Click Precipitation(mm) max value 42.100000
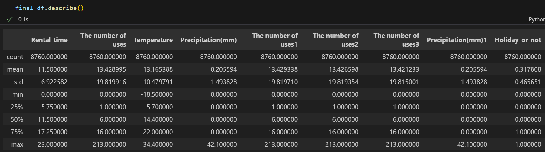 (222, 144)
